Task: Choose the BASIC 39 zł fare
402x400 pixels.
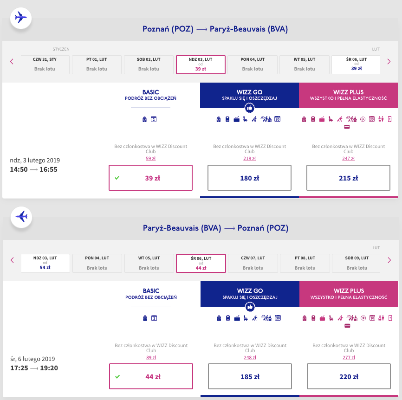Action: pos(150,178)
